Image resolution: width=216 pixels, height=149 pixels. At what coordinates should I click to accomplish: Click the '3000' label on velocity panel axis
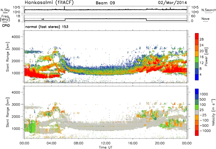16,104
